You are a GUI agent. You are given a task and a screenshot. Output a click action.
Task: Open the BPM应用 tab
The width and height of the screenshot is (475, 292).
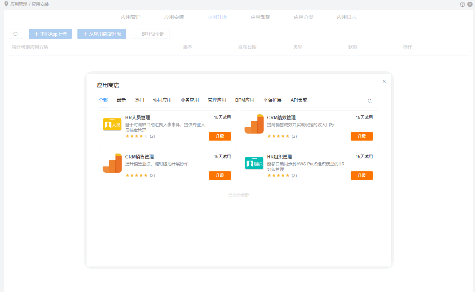pos(245,100)
